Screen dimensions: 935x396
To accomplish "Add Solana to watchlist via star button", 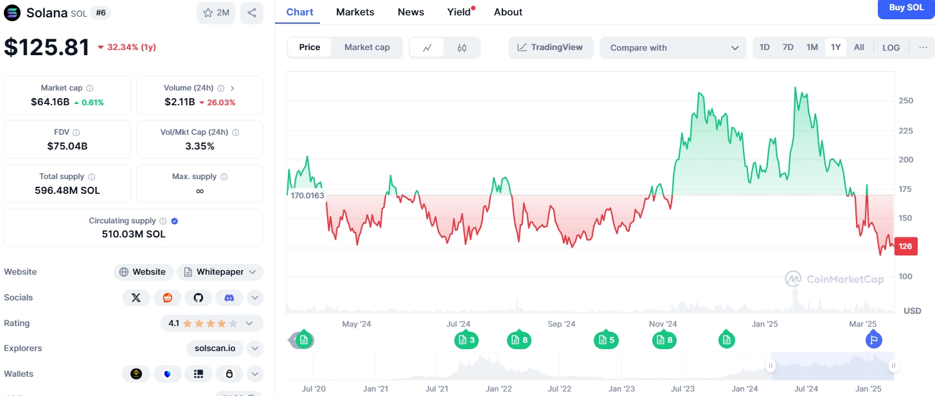I will point(216,13).
